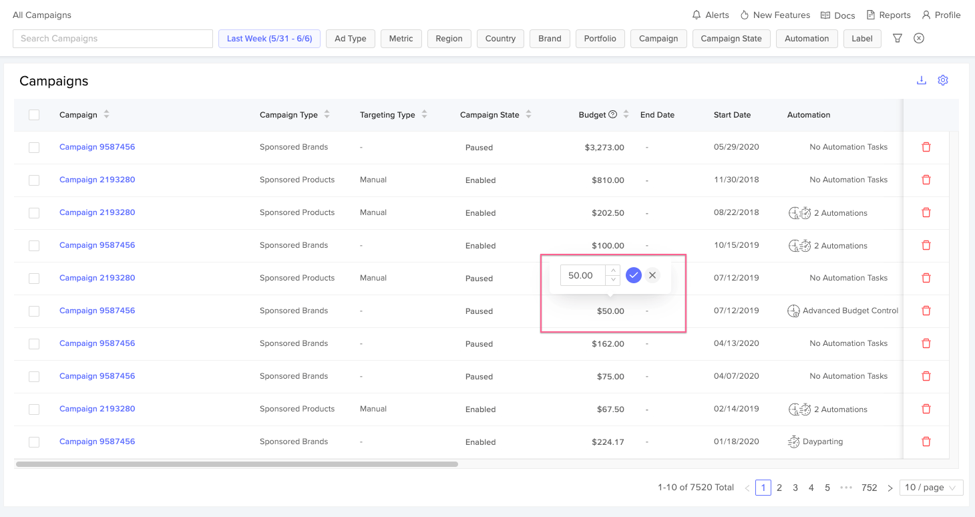Open the filter funnel icon
Viewport: 975px width, 517px height.
[898, 38]
